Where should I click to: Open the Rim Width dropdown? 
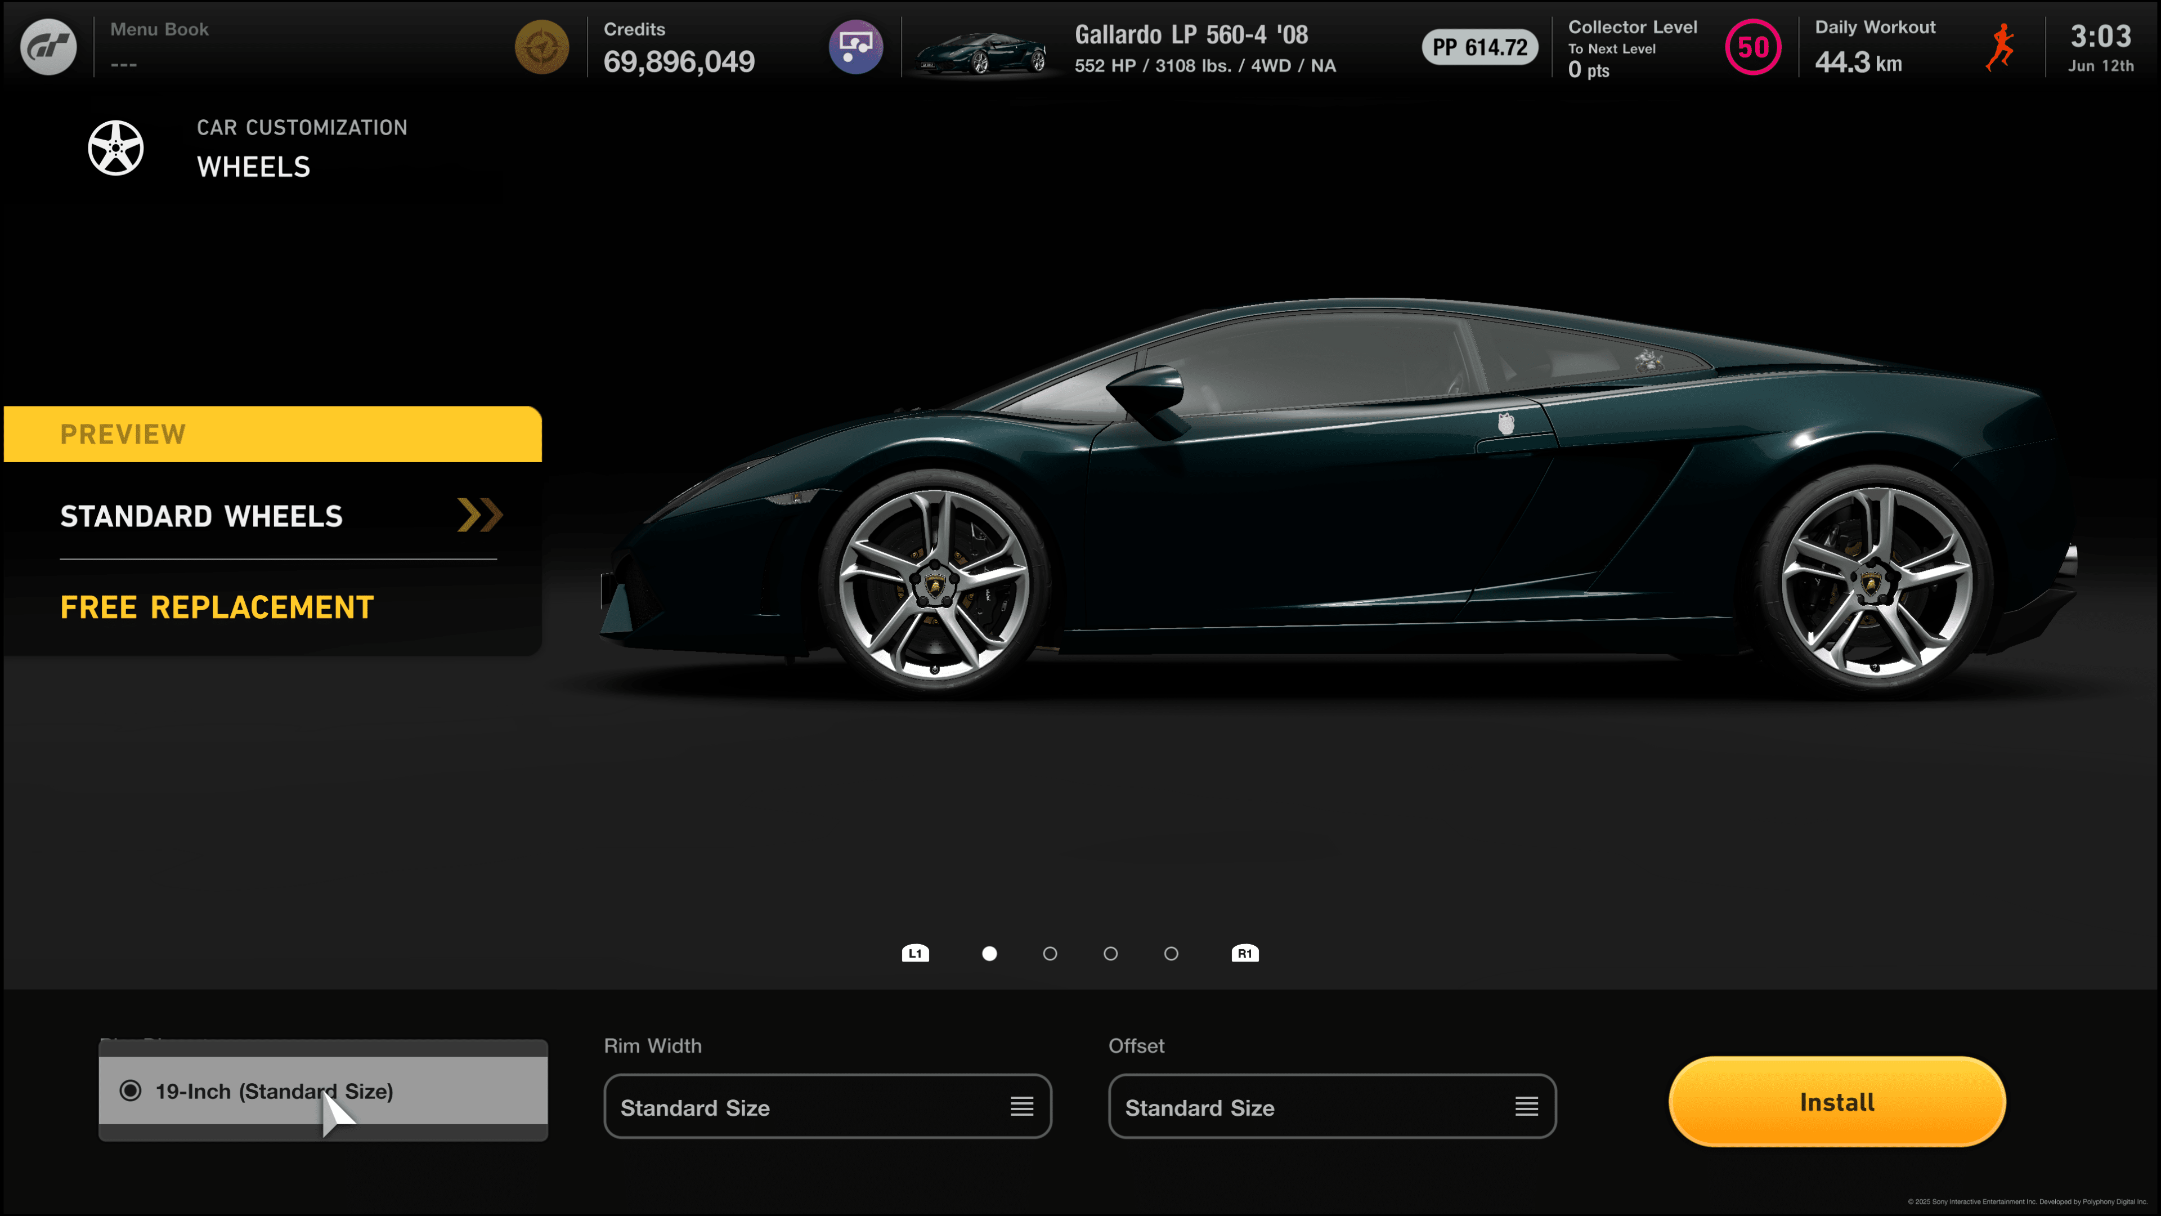coord(827,1106)
